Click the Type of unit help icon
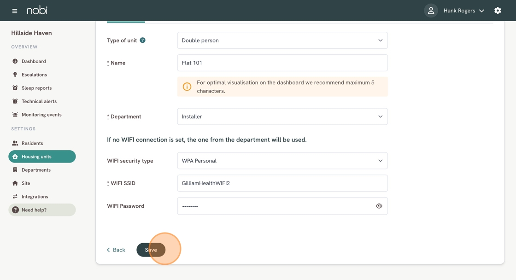The image size is (516, 280). coord(143,41)
